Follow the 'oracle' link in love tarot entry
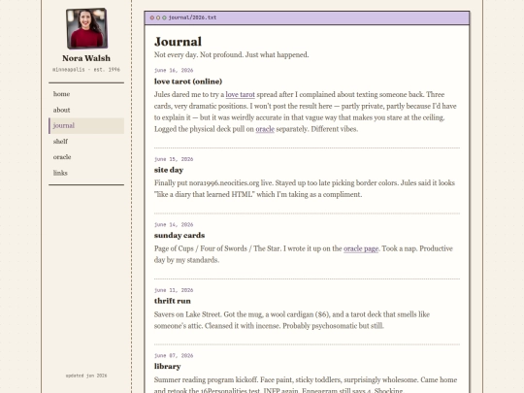The height and width of the screenshot is (393, 524). coord(265,129)
